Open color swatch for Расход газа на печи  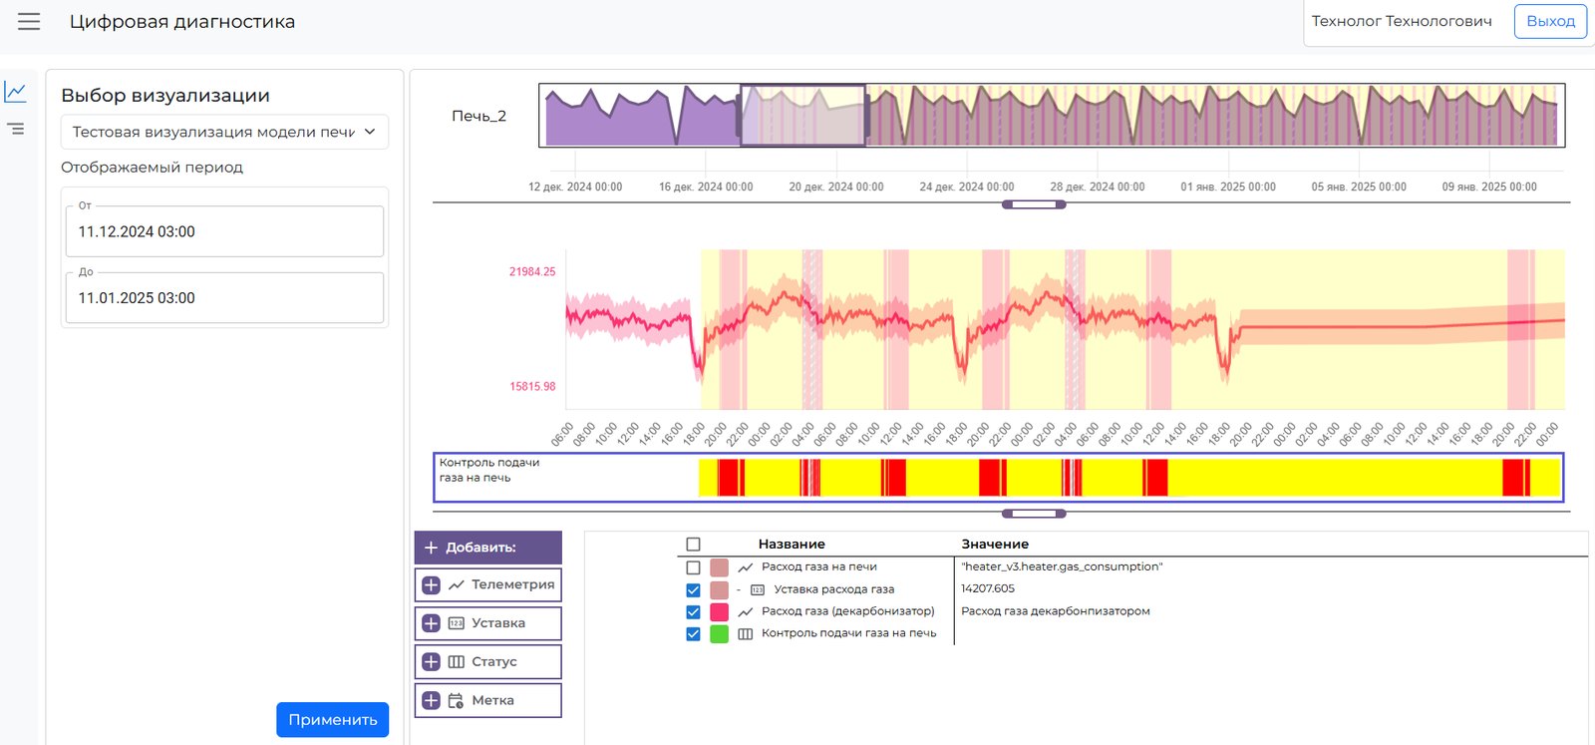pyautogui.click(x=719, y=567)
